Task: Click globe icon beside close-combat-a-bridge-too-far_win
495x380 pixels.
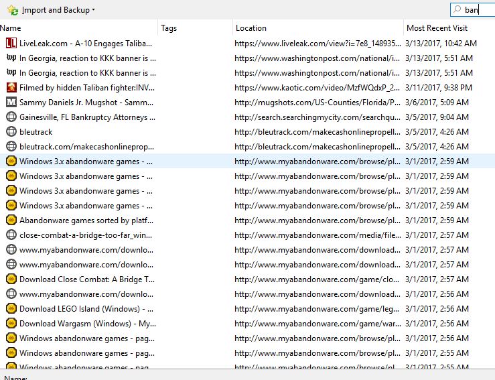Action: click(11, 235)
